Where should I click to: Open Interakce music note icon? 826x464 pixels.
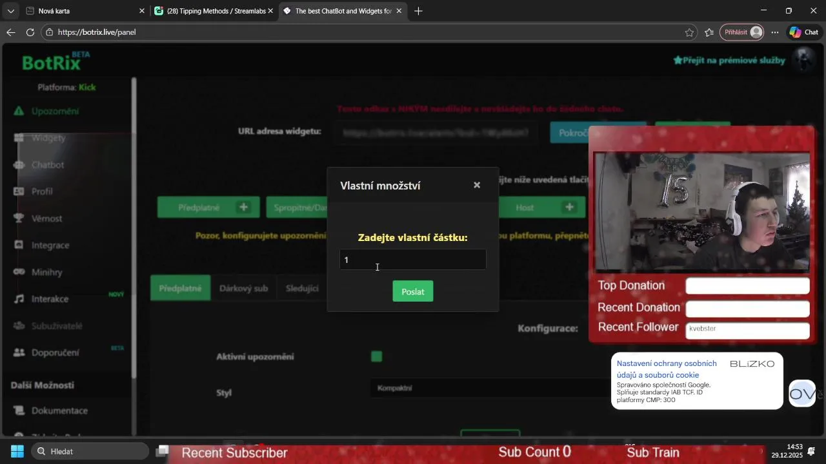[19, 299]
